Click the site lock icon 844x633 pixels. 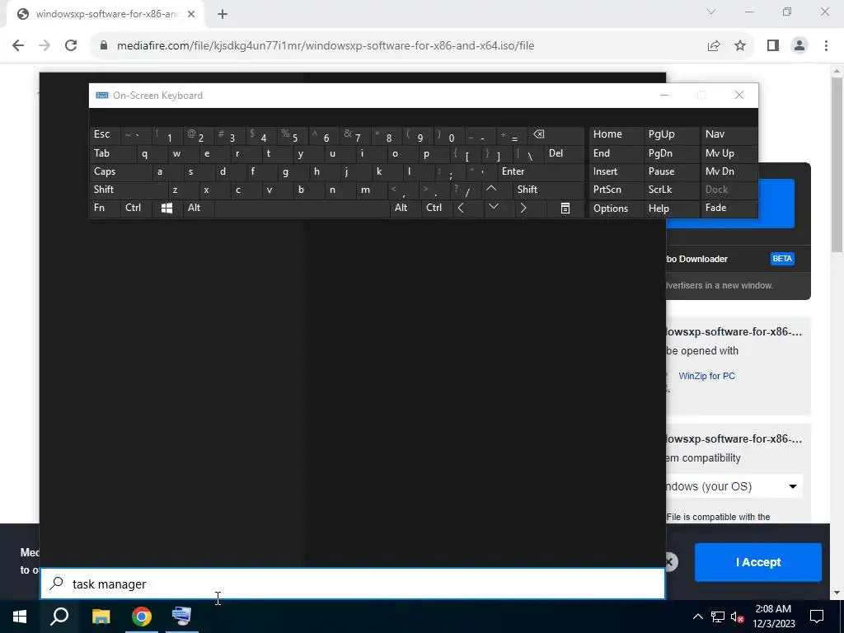coord(104,45)
